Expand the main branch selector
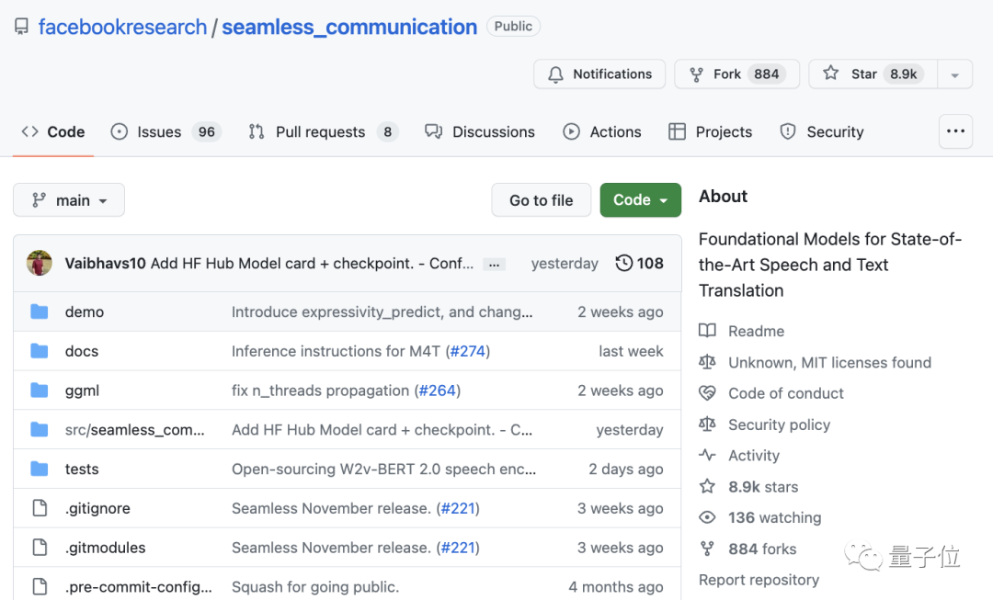This screenshot has height=600, width=993. (69, 200)
